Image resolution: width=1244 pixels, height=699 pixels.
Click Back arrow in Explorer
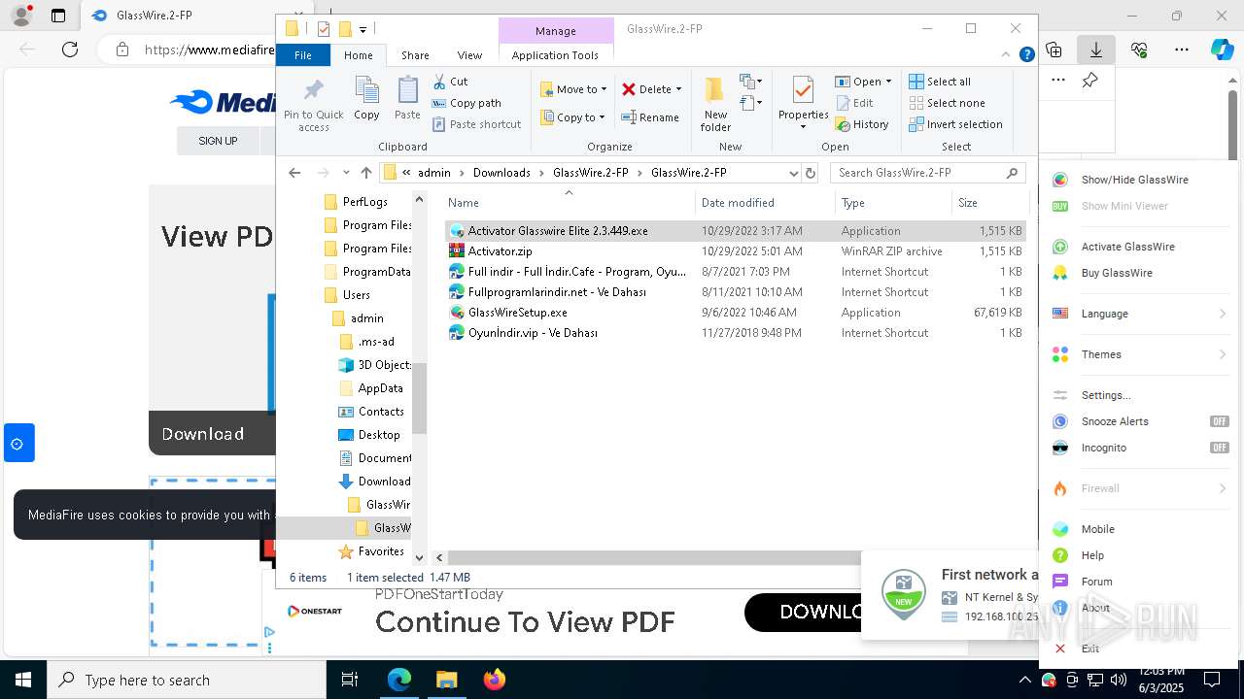[294, 173]
